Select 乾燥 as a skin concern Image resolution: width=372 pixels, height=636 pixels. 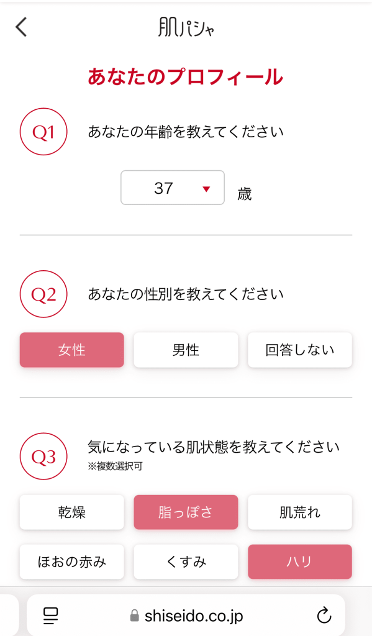click(71, 512)
